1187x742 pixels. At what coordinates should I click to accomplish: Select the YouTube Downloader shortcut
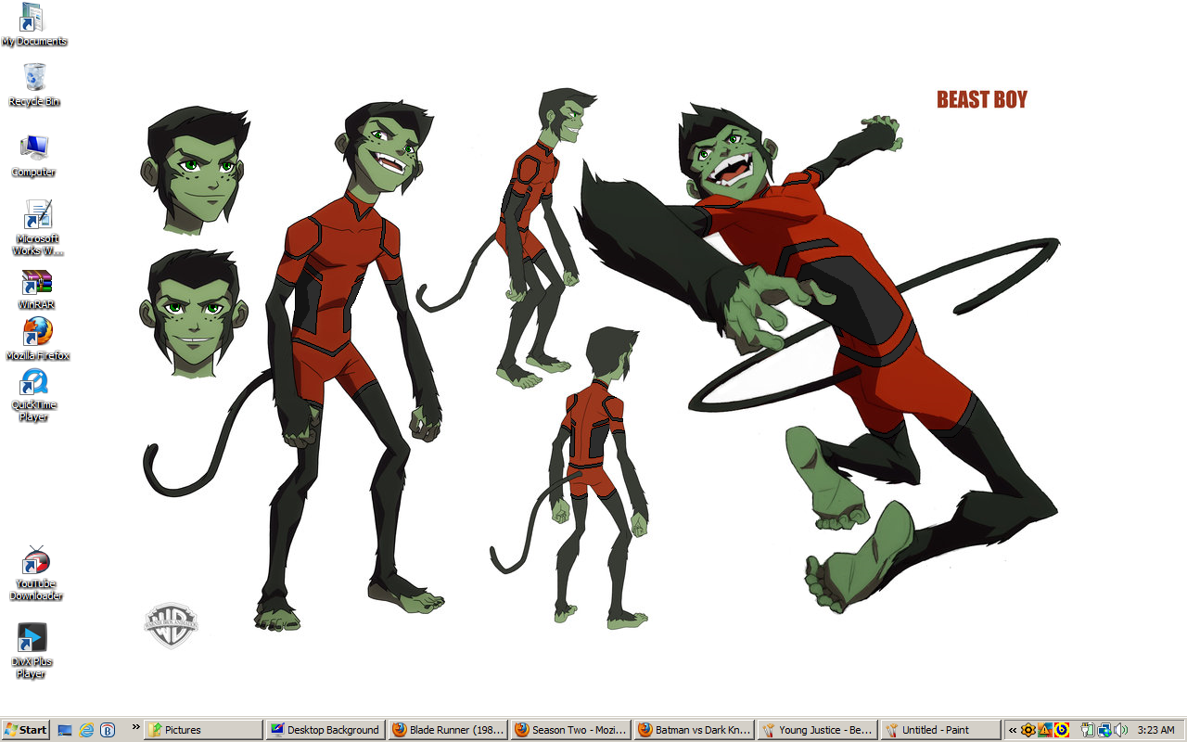[x=36, y=573]
